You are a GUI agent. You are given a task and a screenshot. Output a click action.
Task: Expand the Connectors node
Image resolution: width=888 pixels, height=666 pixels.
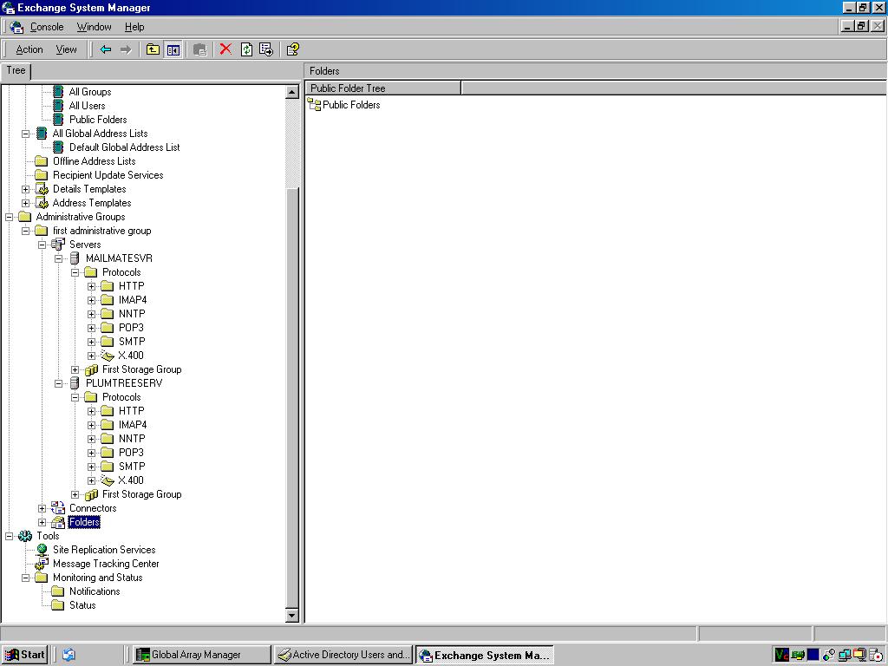tap(42, 508)
